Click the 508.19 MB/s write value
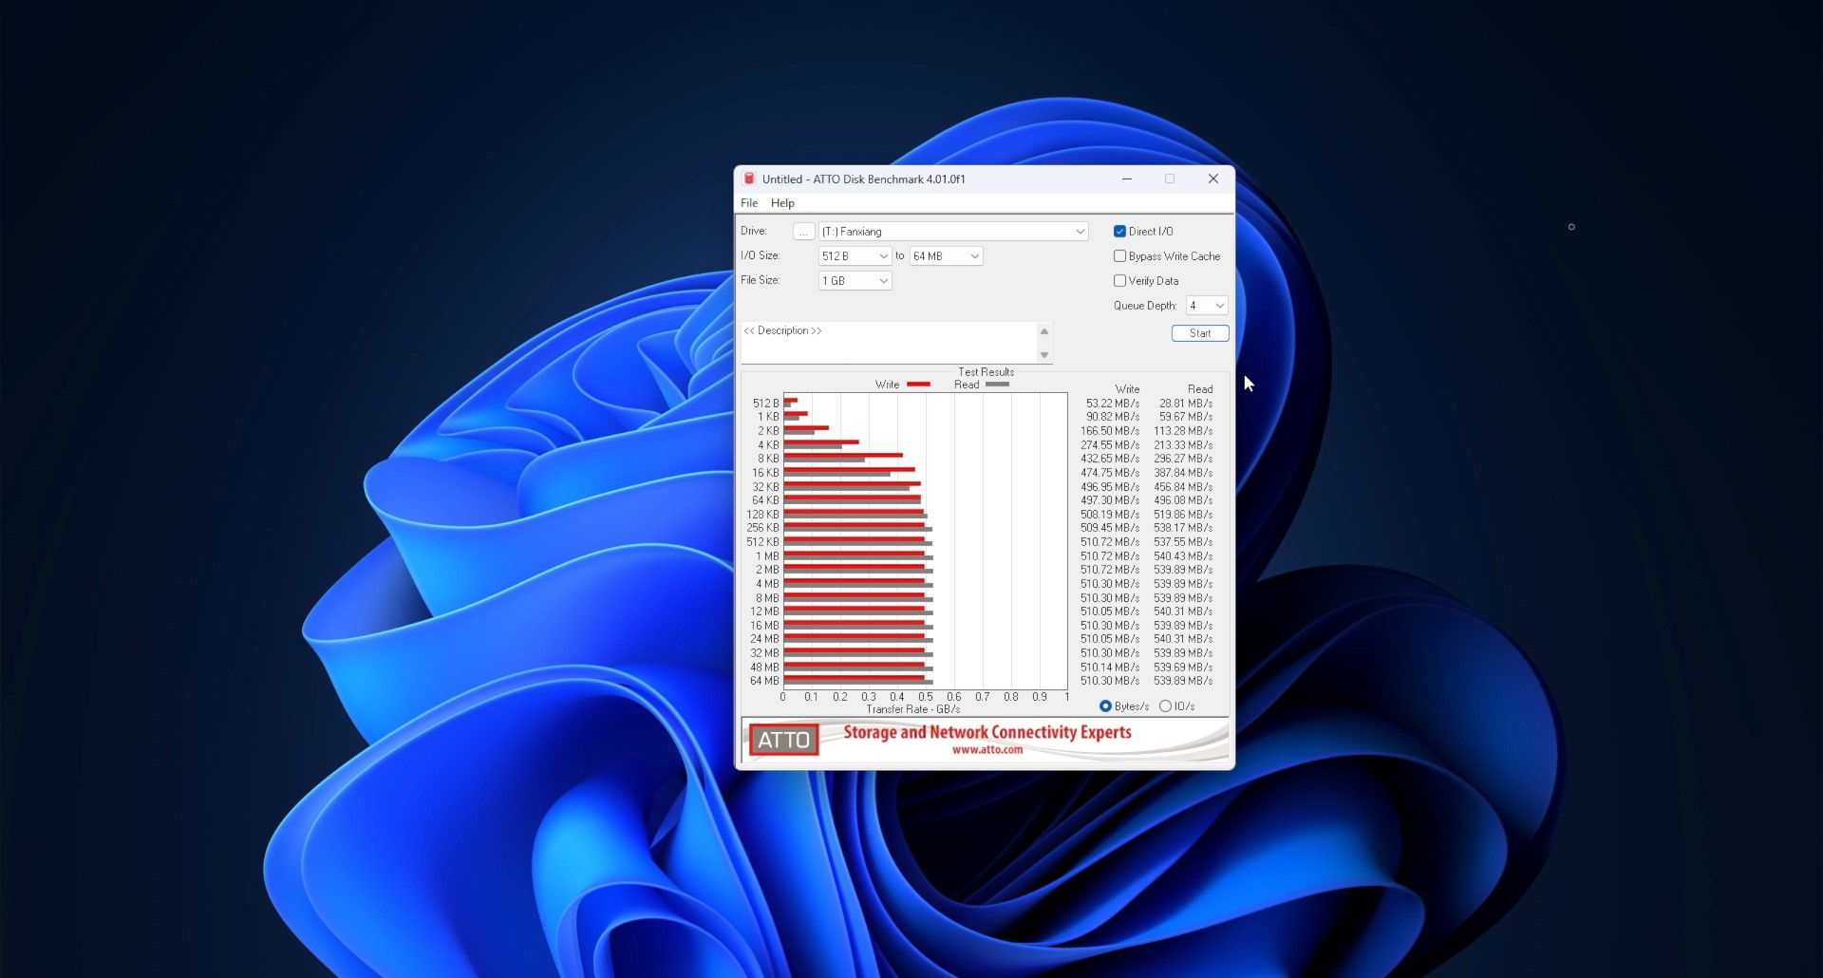This screenshot has height=978, width=1823. [1110, 515]
